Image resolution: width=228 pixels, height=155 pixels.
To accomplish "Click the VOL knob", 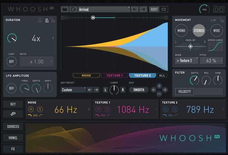I will pyautogui.click(x=204, y=9).
